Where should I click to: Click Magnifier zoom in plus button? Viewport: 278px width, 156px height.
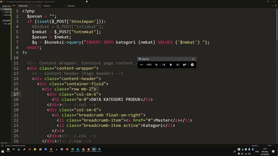[x=156, y=65]
